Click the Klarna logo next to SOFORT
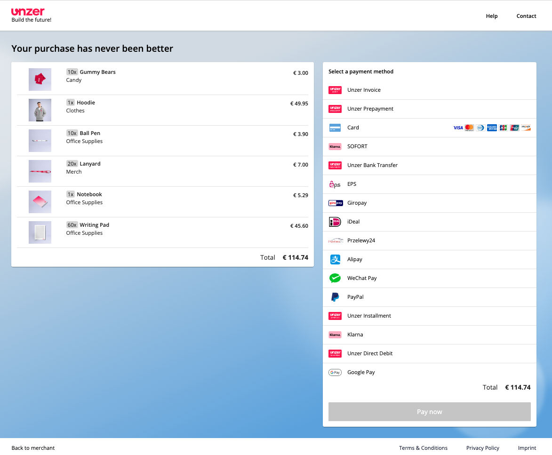This screenshot has width=552, height=455. click(x=335, y=146)
